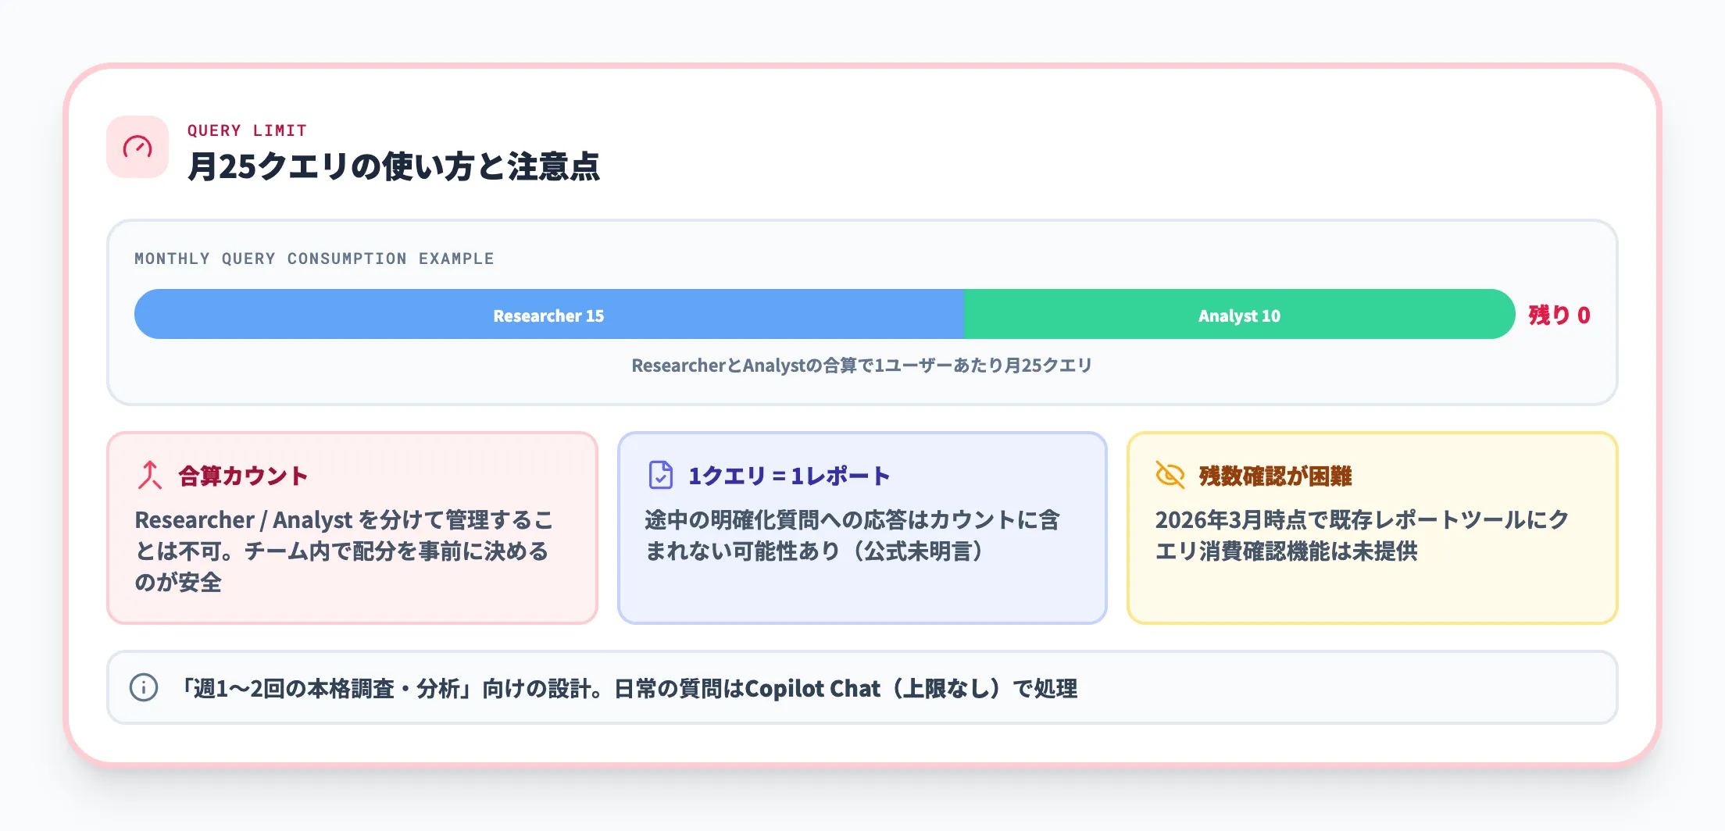Click the heading 月25クエリの使い方と注意点
1725x831 pixels.
[x=394, y=166]
